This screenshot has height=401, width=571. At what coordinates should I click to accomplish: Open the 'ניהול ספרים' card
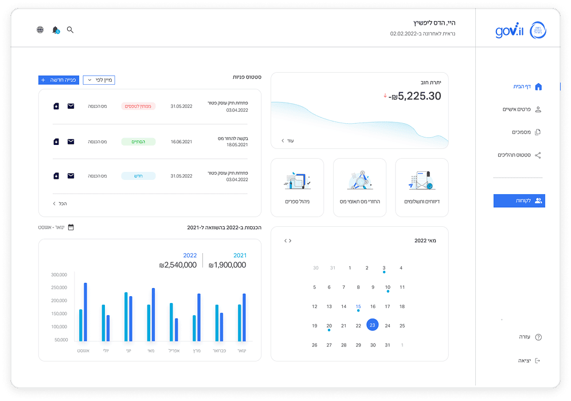click(297, 187)
